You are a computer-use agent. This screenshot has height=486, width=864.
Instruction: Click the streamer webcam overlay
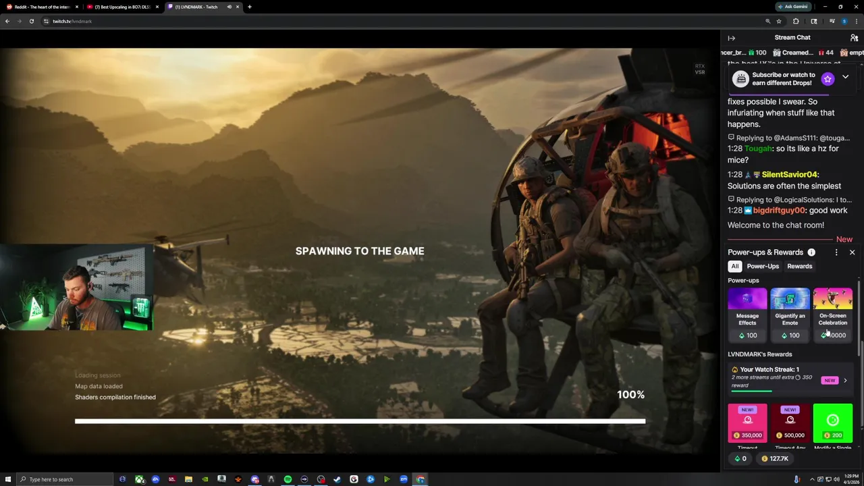(77, 288)
